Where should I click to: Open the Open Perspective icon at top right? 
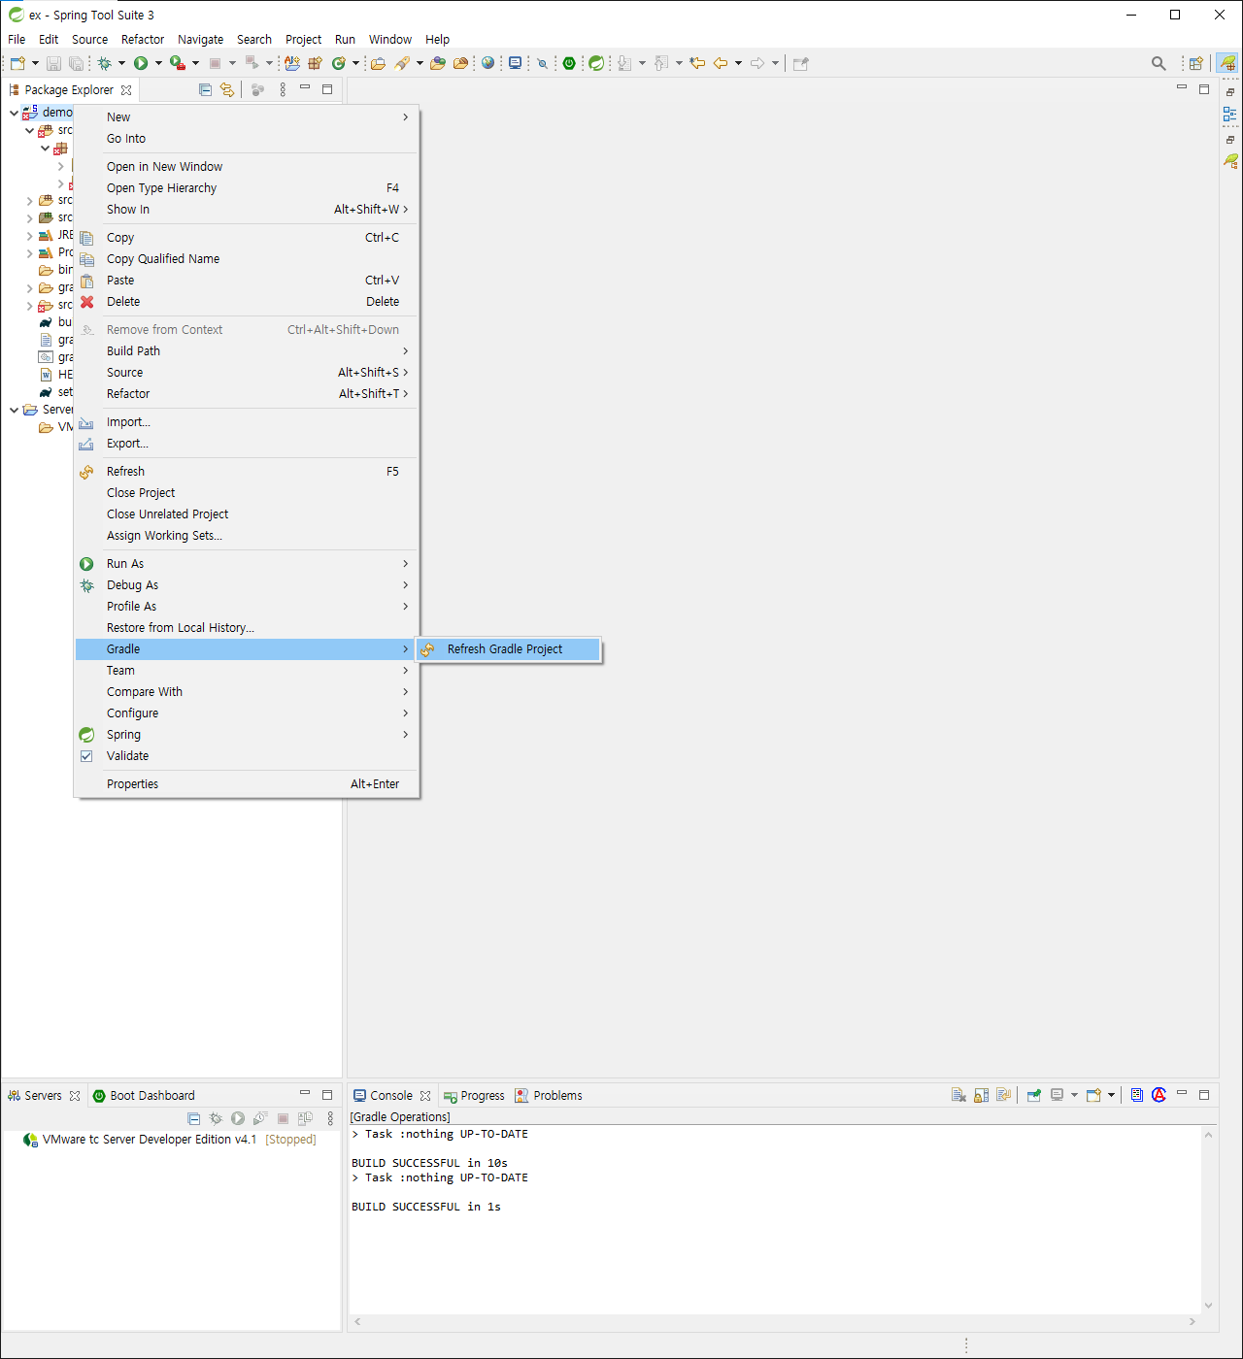pos(1196,63)
